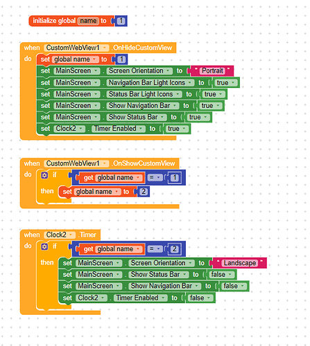The width and height of the screenshot is (310, 346).
Task: Open Timer Enabled dropdown set to false
Action: (x=141, y=298)
